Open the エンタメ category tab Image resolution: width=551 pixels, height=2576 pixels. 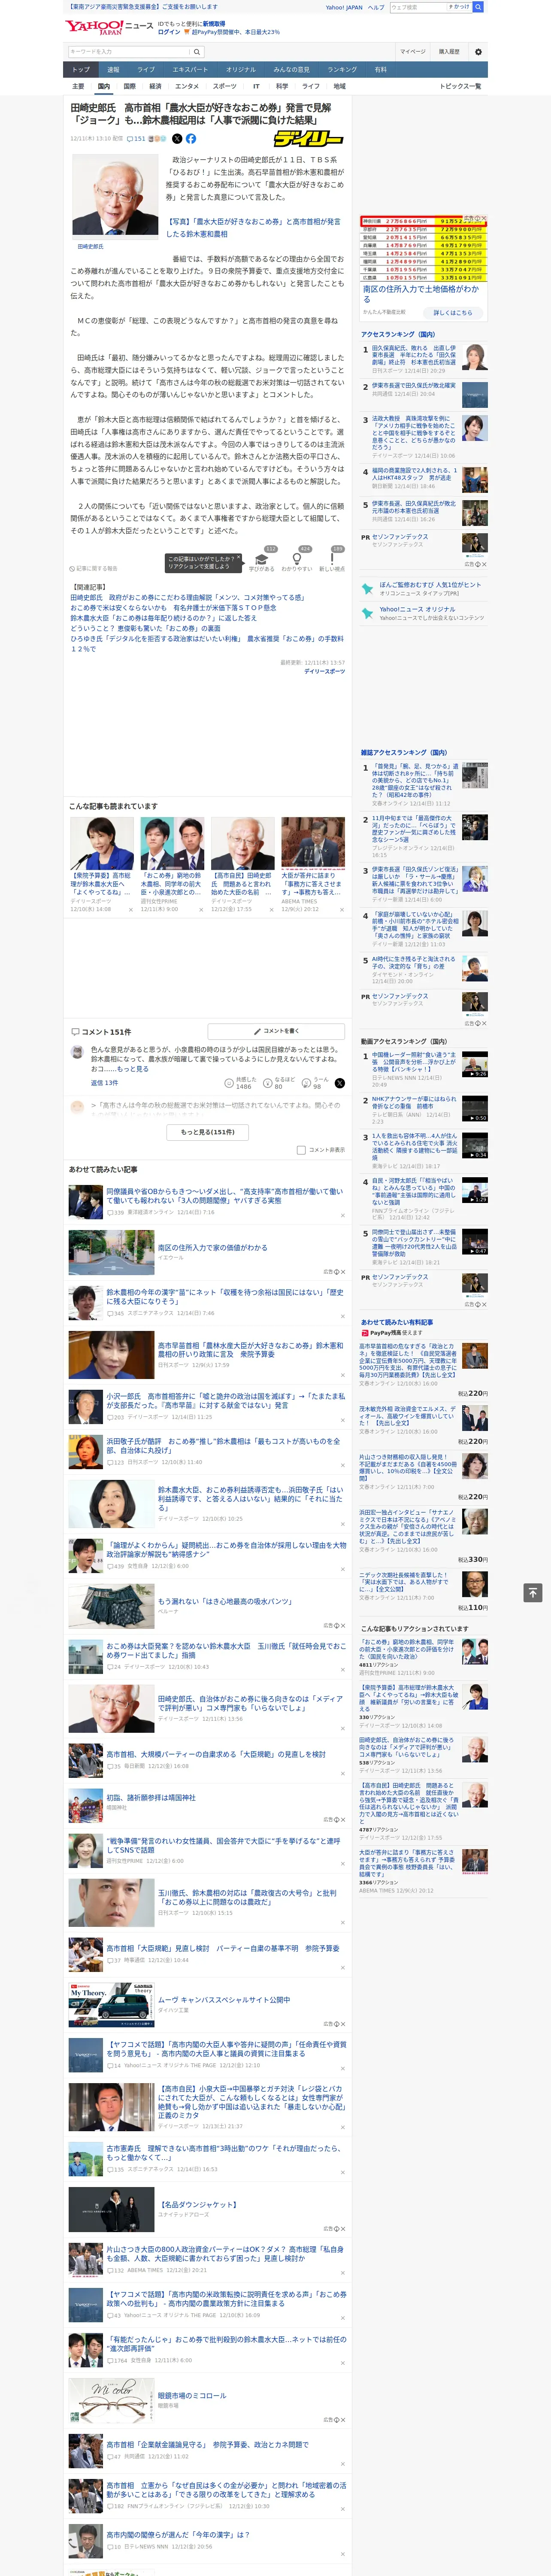(x=187, y=86)
